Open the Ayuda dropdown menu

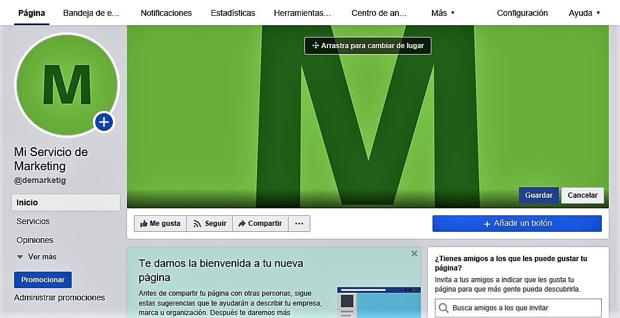pos(584,13)
